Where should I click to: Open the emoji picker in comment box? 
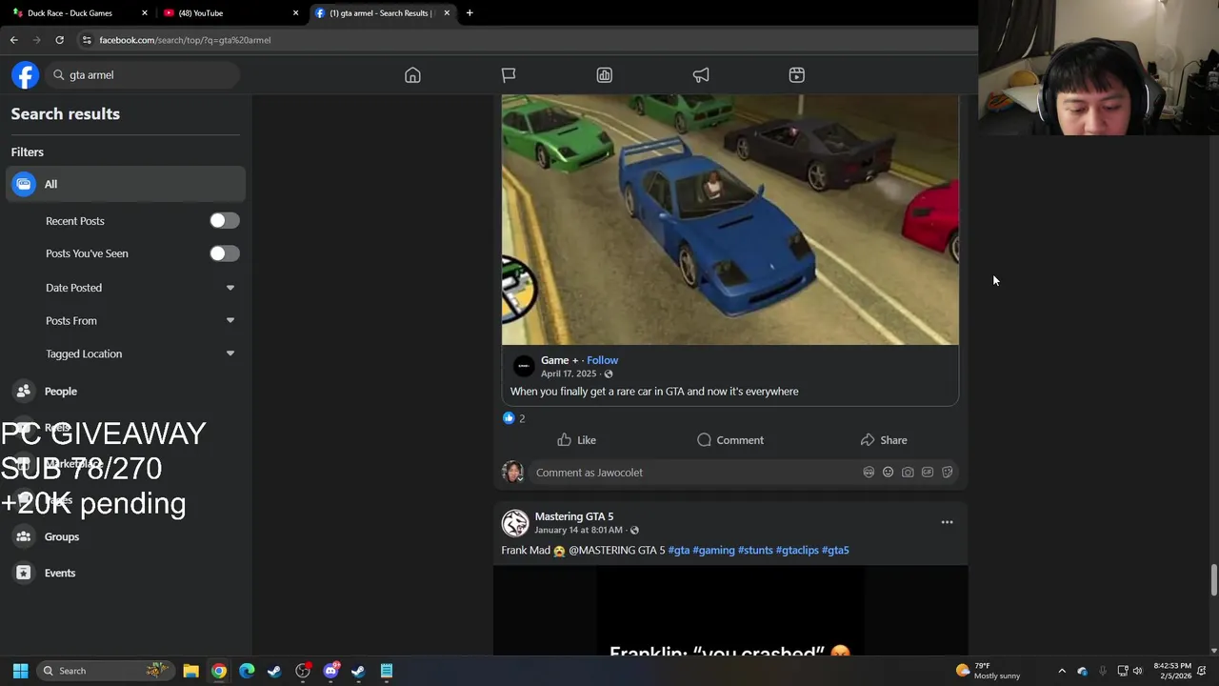[x=888, y=472]
